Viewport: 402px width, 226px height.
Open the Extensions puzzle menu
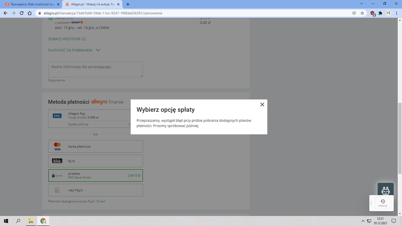[x=380, y=13]
